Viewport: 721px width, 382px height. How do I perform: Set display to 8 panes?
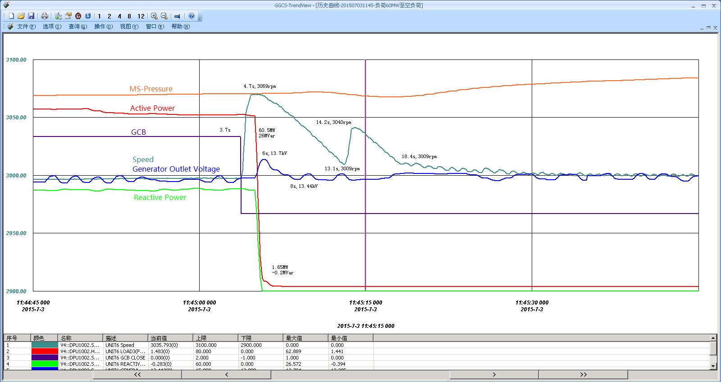[x=129, y=16]
